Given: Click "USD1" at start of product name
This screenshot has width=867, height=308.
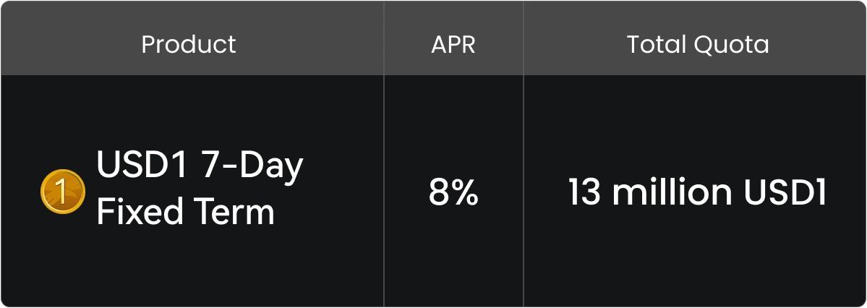Looking at the screenshot, I should 143,167.
